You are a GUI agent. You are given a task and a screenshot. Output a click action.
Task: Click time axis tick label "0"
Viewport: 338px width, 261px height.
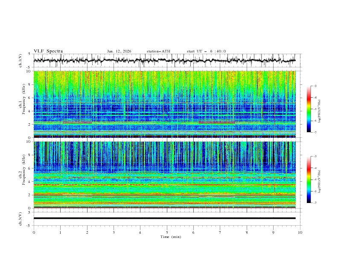34,232
